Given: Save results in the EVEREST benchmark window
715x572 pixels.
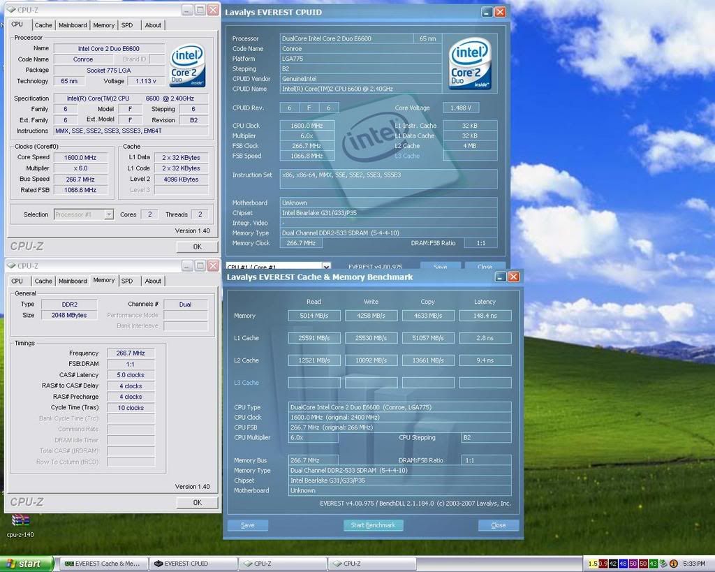Looking at the screenshot, I should pyautogui.click(x=247, y=525).
